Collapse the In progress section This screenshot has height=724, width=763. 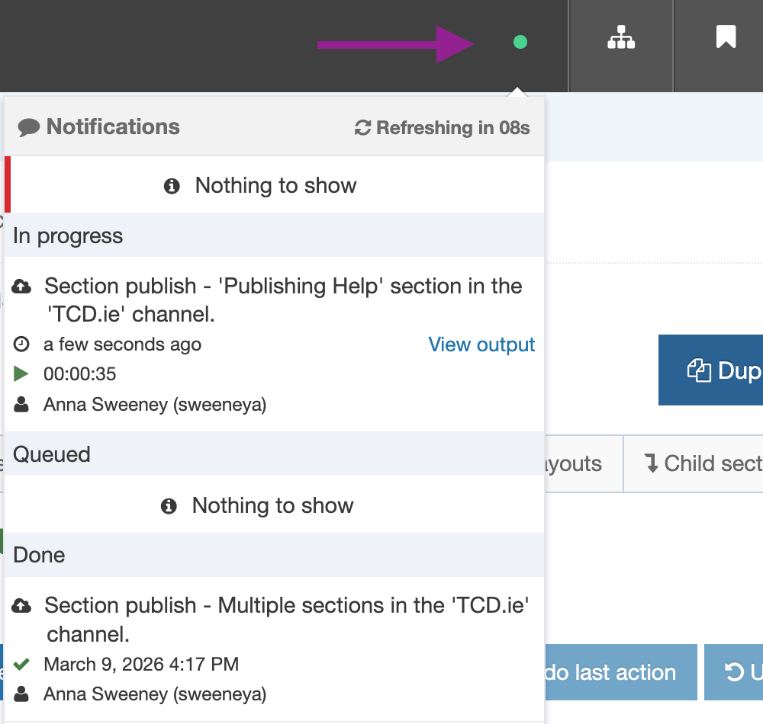(67, 236)
